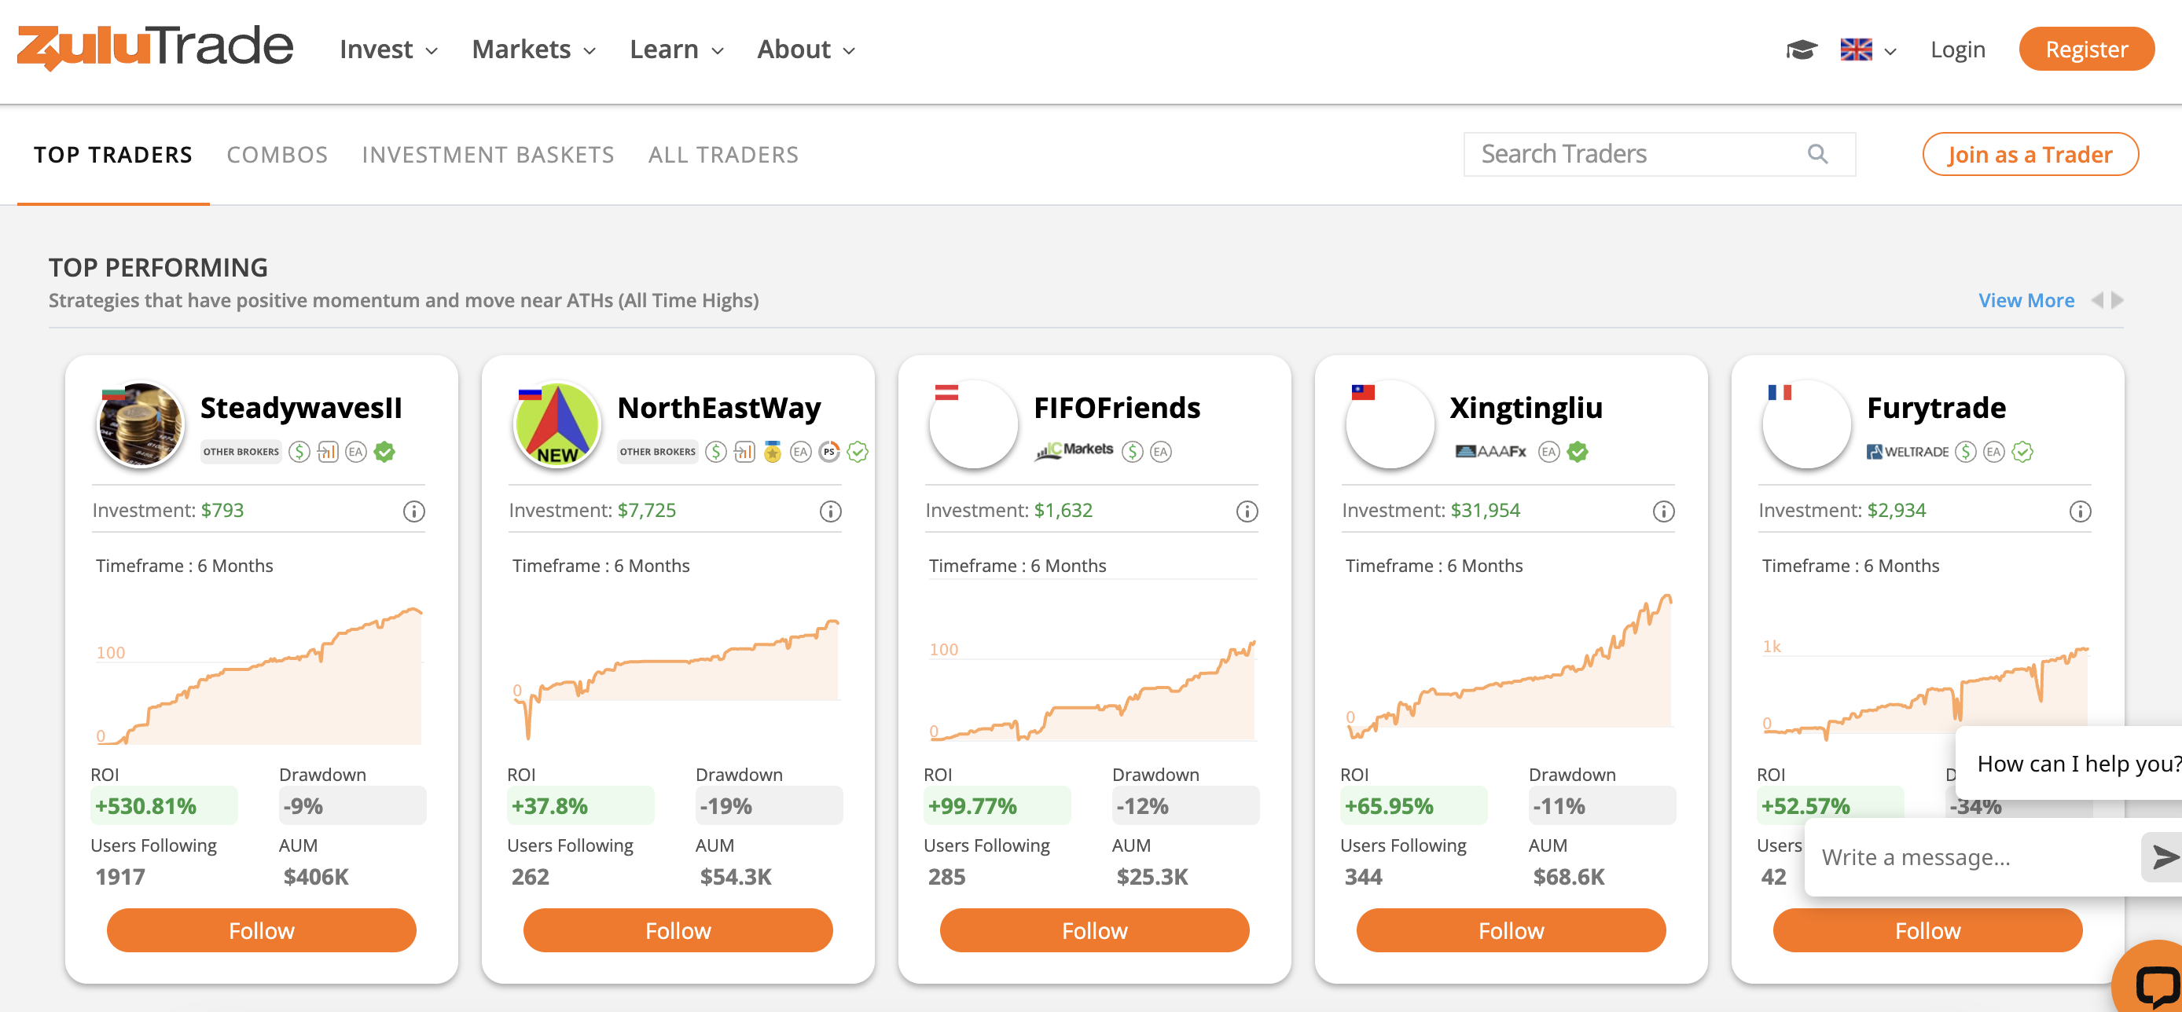Switch to the Investment Baskets tab
Screen dimensions: 2182x1012
[x=488, y=155]
